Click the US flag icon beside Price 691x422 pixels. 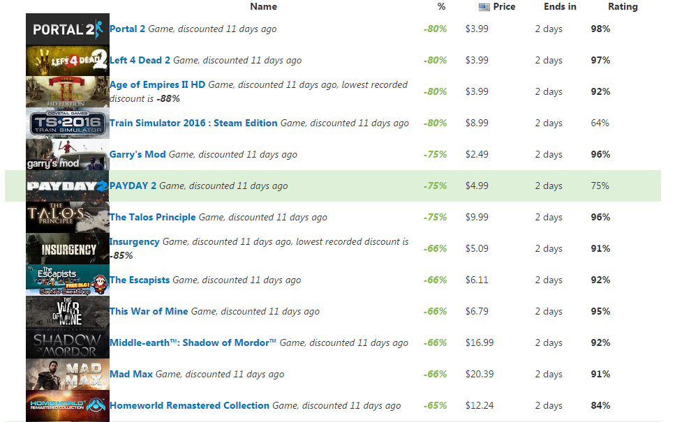click(484, 7)
